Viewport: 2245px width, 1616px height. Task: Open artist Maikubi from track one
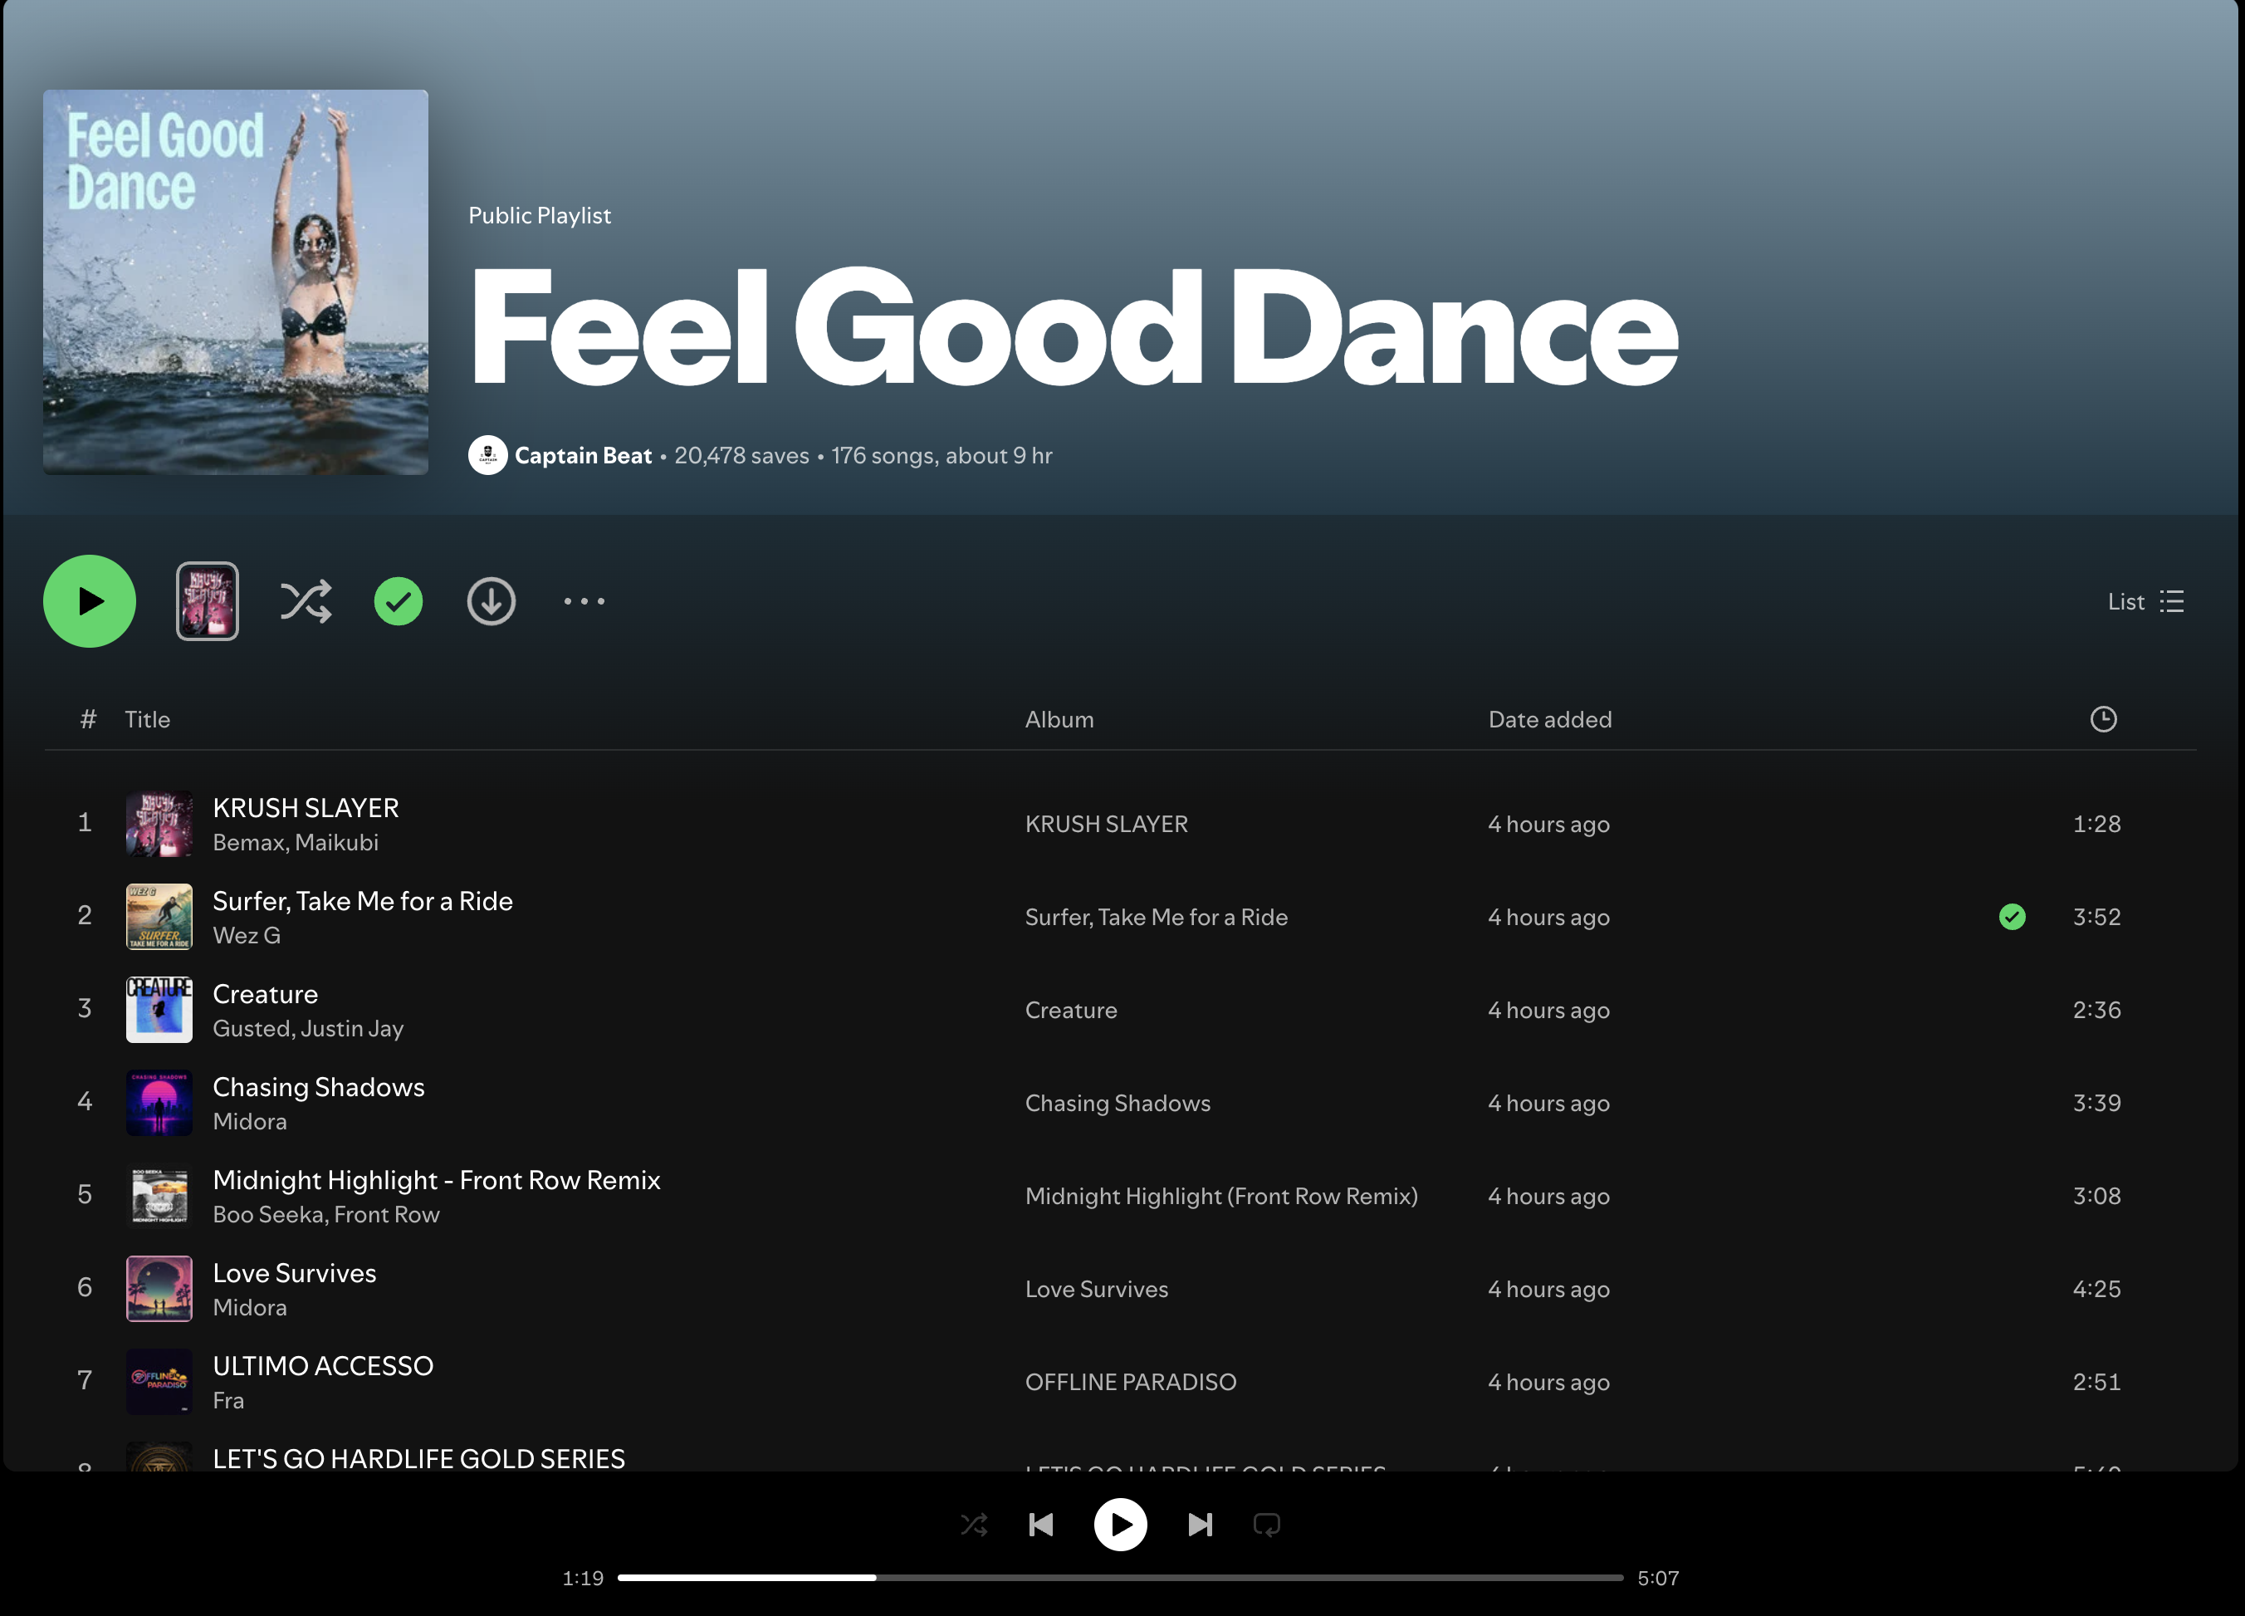[x=336, y=843]
